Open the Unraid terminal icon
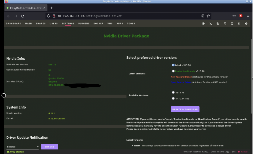The width and height of the screenshot is (253, 154). coord(210,23)
